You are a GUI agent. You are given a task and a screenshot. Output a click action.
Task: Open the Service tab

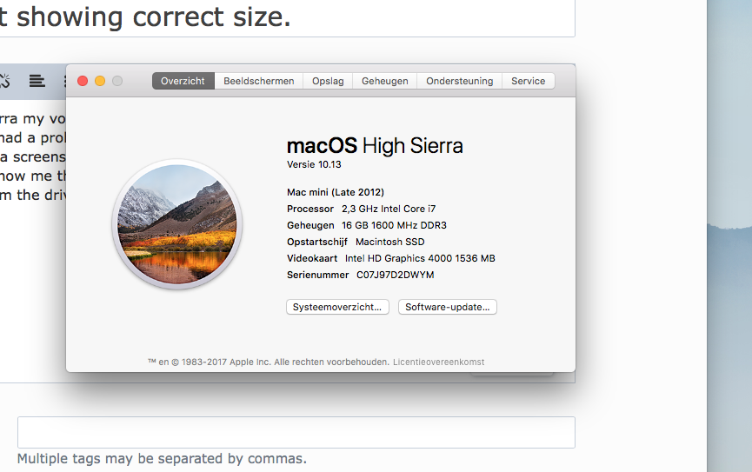point(528,81)
